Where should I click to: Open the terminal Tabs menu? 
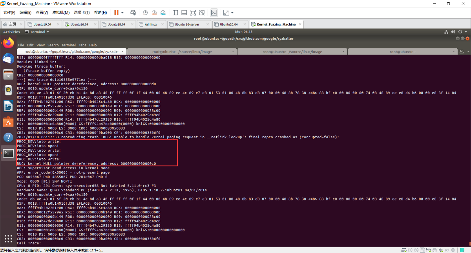click(82, 45)
